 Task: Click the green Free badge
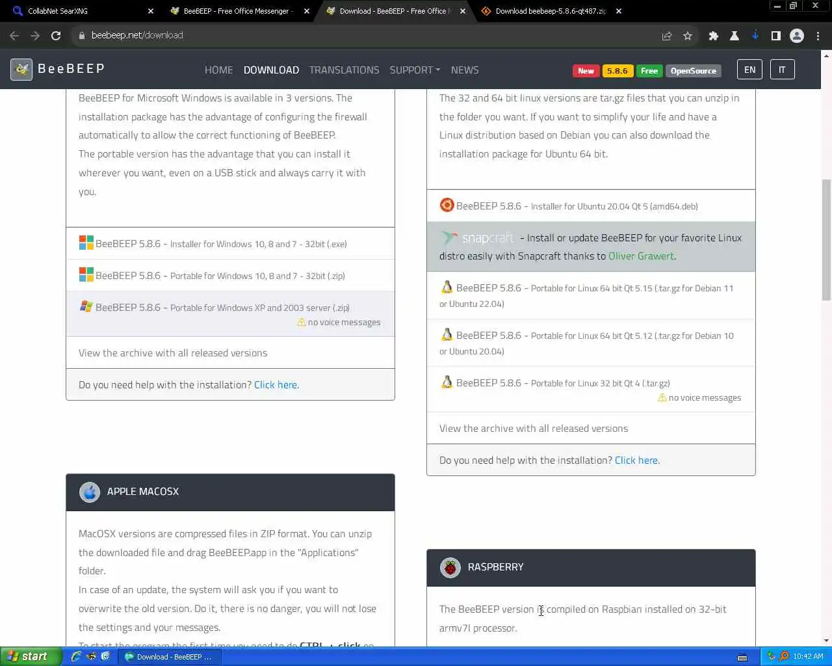click(x=649, y=71)
